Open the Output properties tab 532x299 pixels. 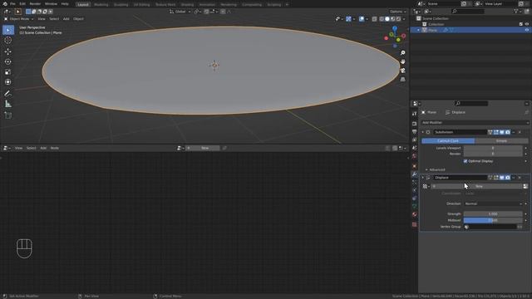[x=414, y=132]
